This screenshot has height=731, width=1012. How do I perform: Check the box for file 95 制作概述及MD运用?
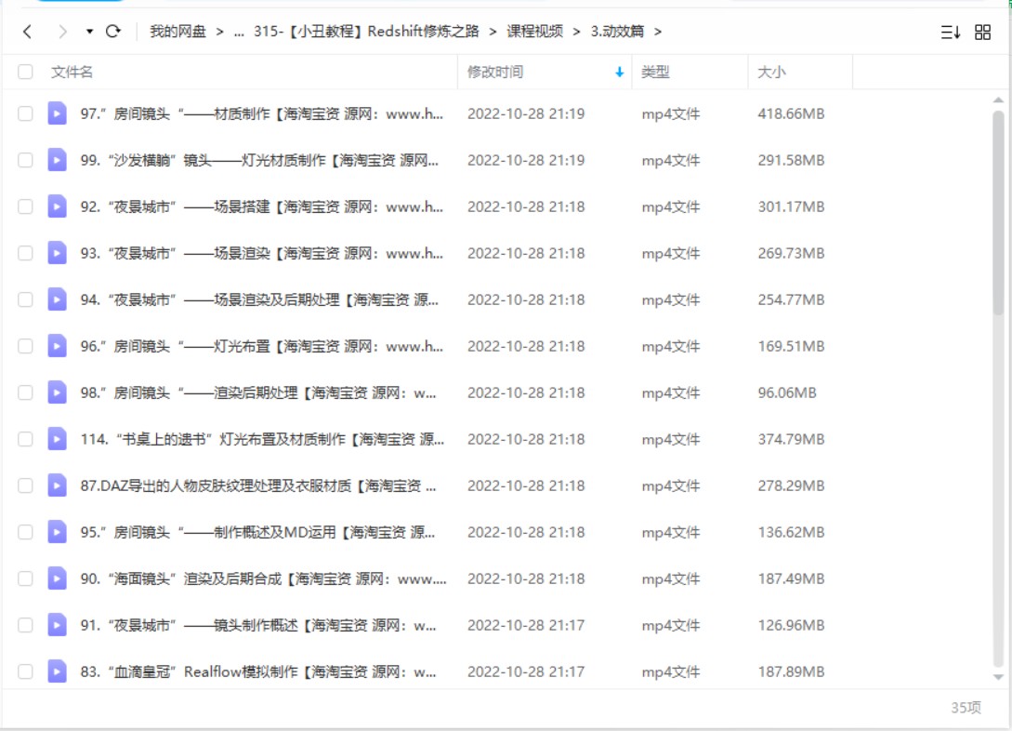[x=25, y=532]
